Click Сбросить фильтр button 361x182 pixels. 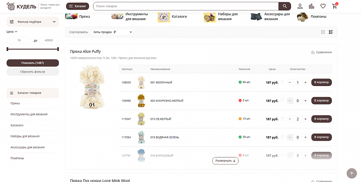[33, 72]
